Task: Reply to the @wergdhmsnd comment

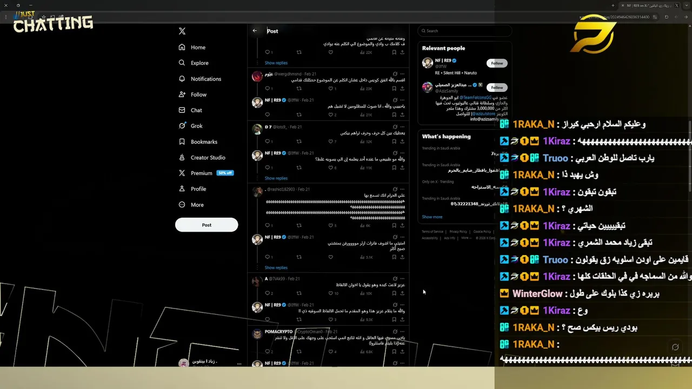Action: coord(268,89)
